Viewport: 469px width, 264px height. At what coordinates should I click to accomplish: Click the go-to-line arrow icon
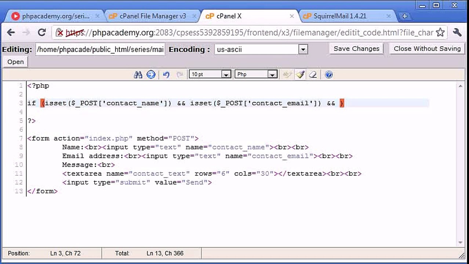(151, 74)
